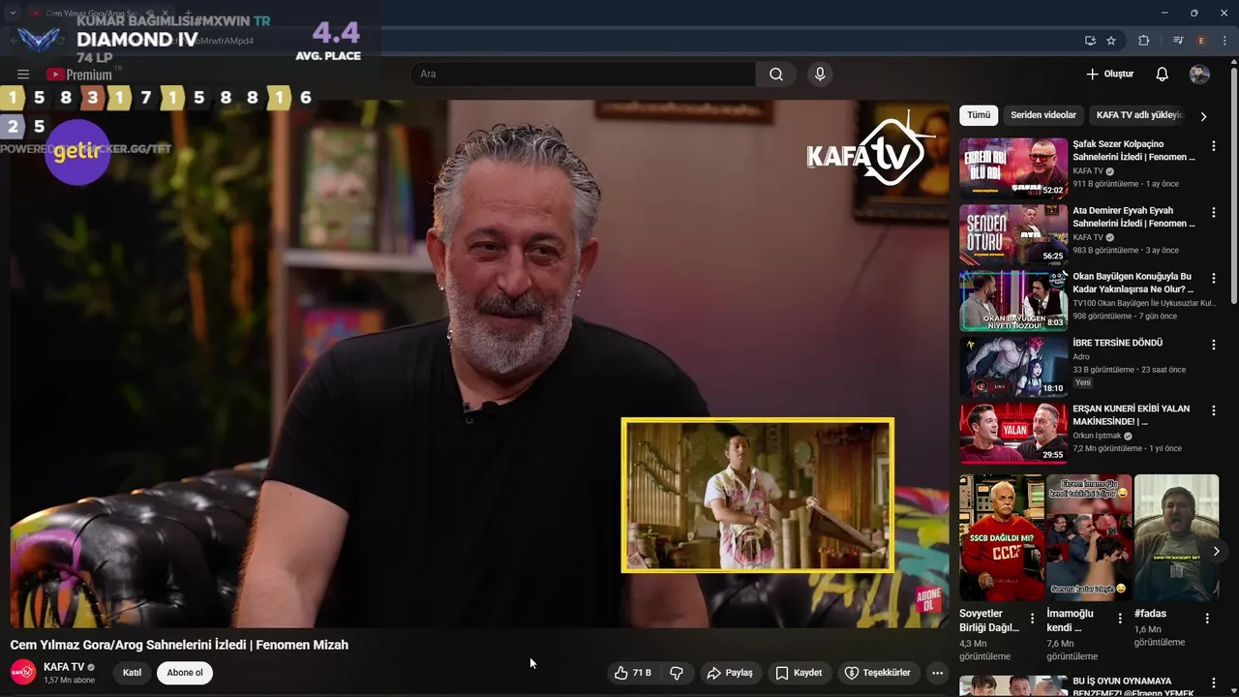The image size is (1239, 697).
Task: Install app icon in address bar
Action: click(x=1090, y=41)
